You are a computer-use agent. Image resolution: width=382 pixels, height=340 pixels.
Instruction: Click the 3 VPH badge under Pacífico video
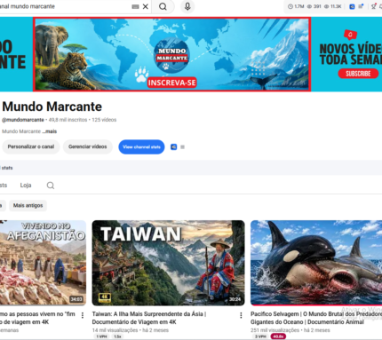[260, 336]
